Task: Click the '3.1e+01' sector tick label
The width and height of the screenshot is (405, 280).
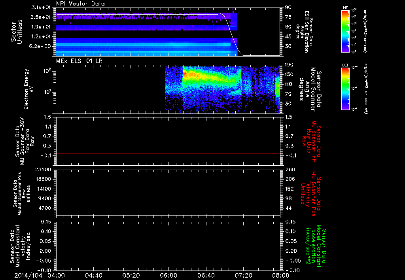Action: tap(41, 8)
